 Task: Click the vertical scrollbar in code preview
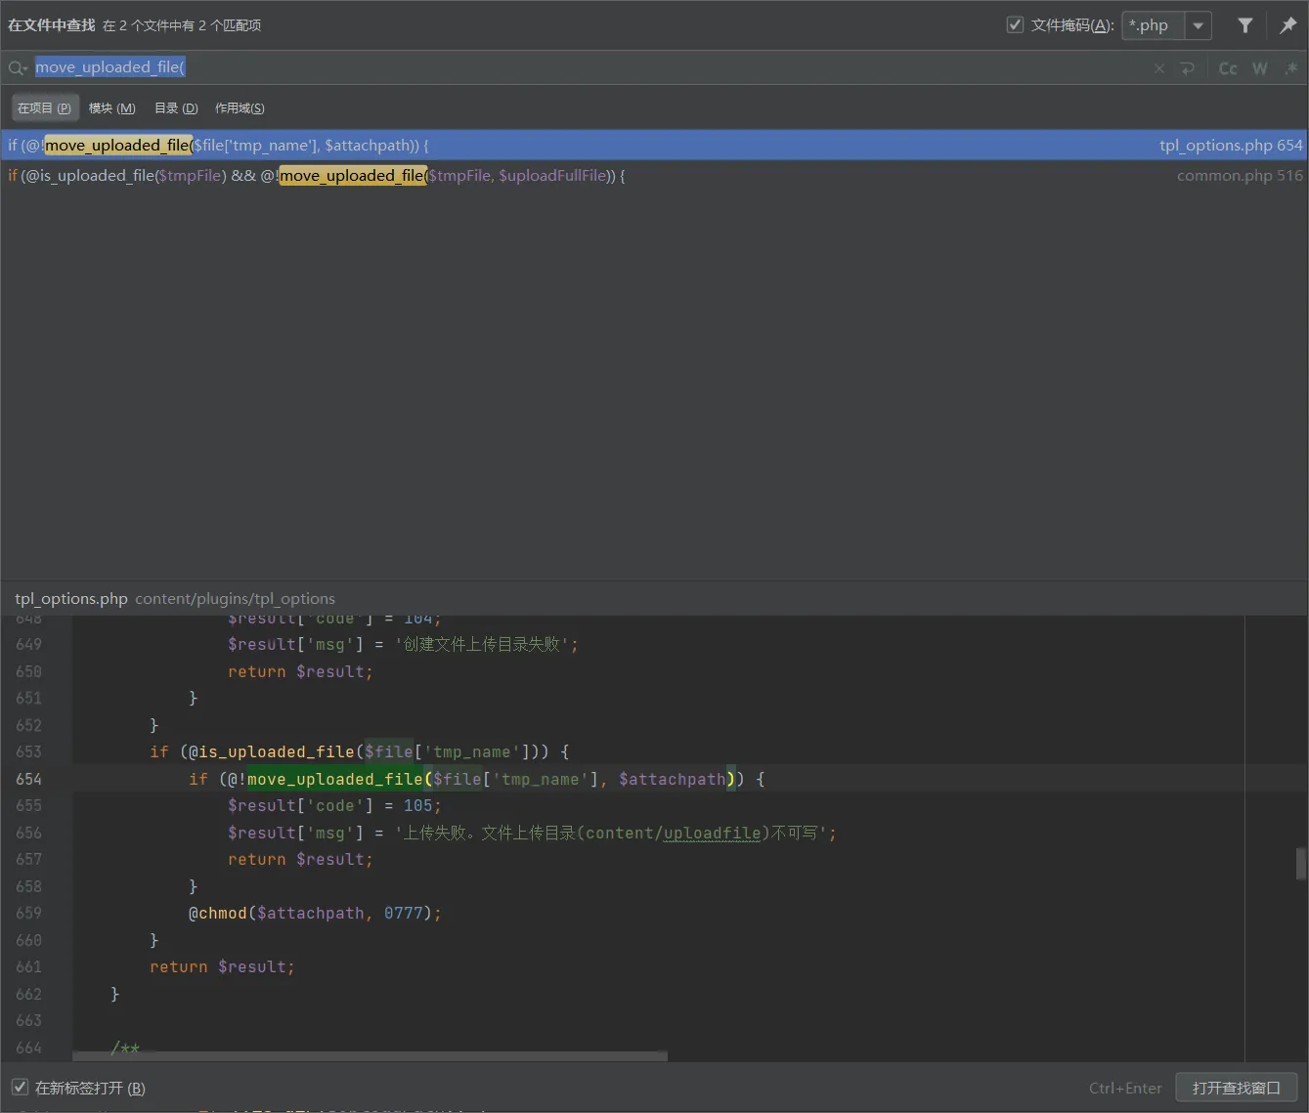click(x=1300, y=864)
